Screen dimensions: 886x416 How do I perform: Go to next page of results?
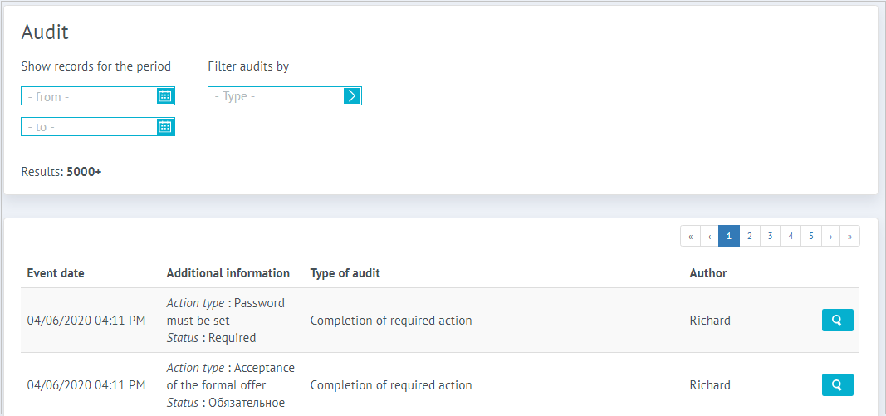[830, 237]
